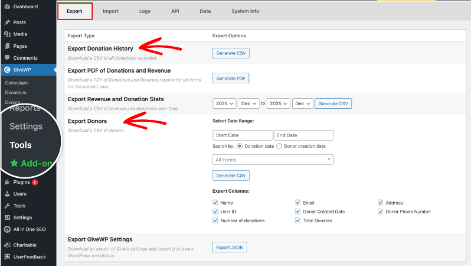Uncheck the Total Donated column
Screen dimensions: 471x266
point(297,220)
